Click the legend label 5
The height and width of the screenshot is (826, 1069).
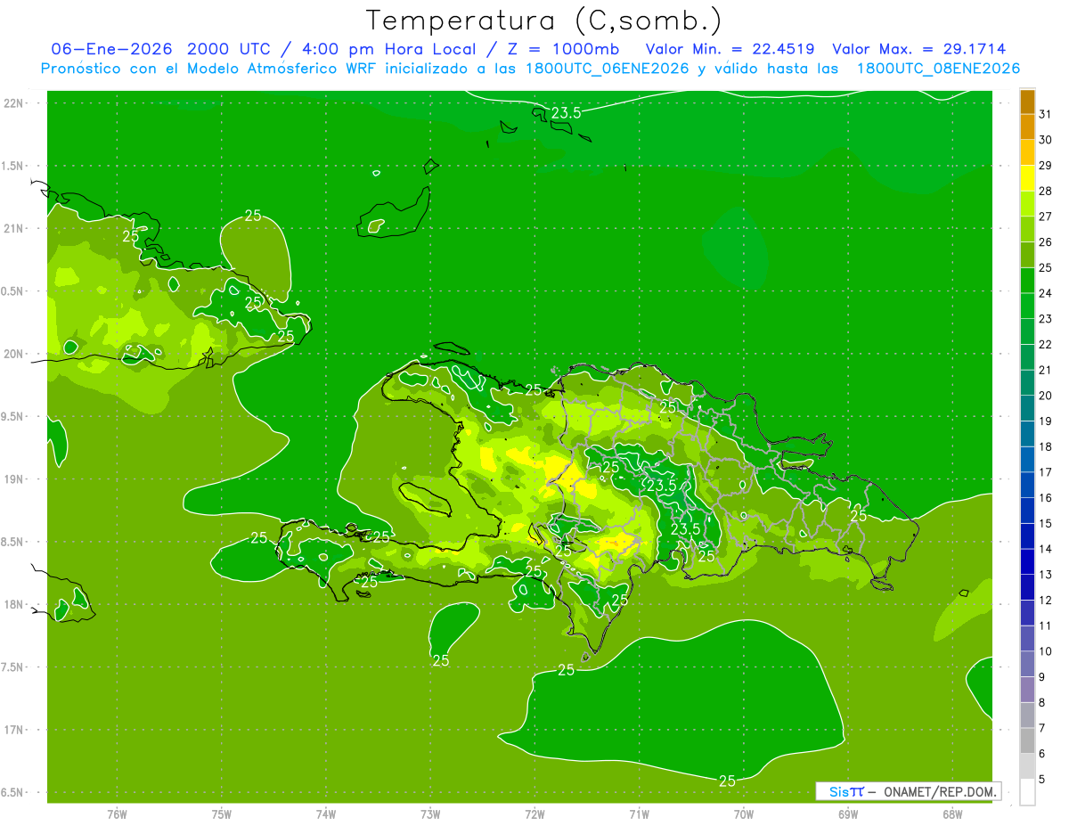point(1041,779)
